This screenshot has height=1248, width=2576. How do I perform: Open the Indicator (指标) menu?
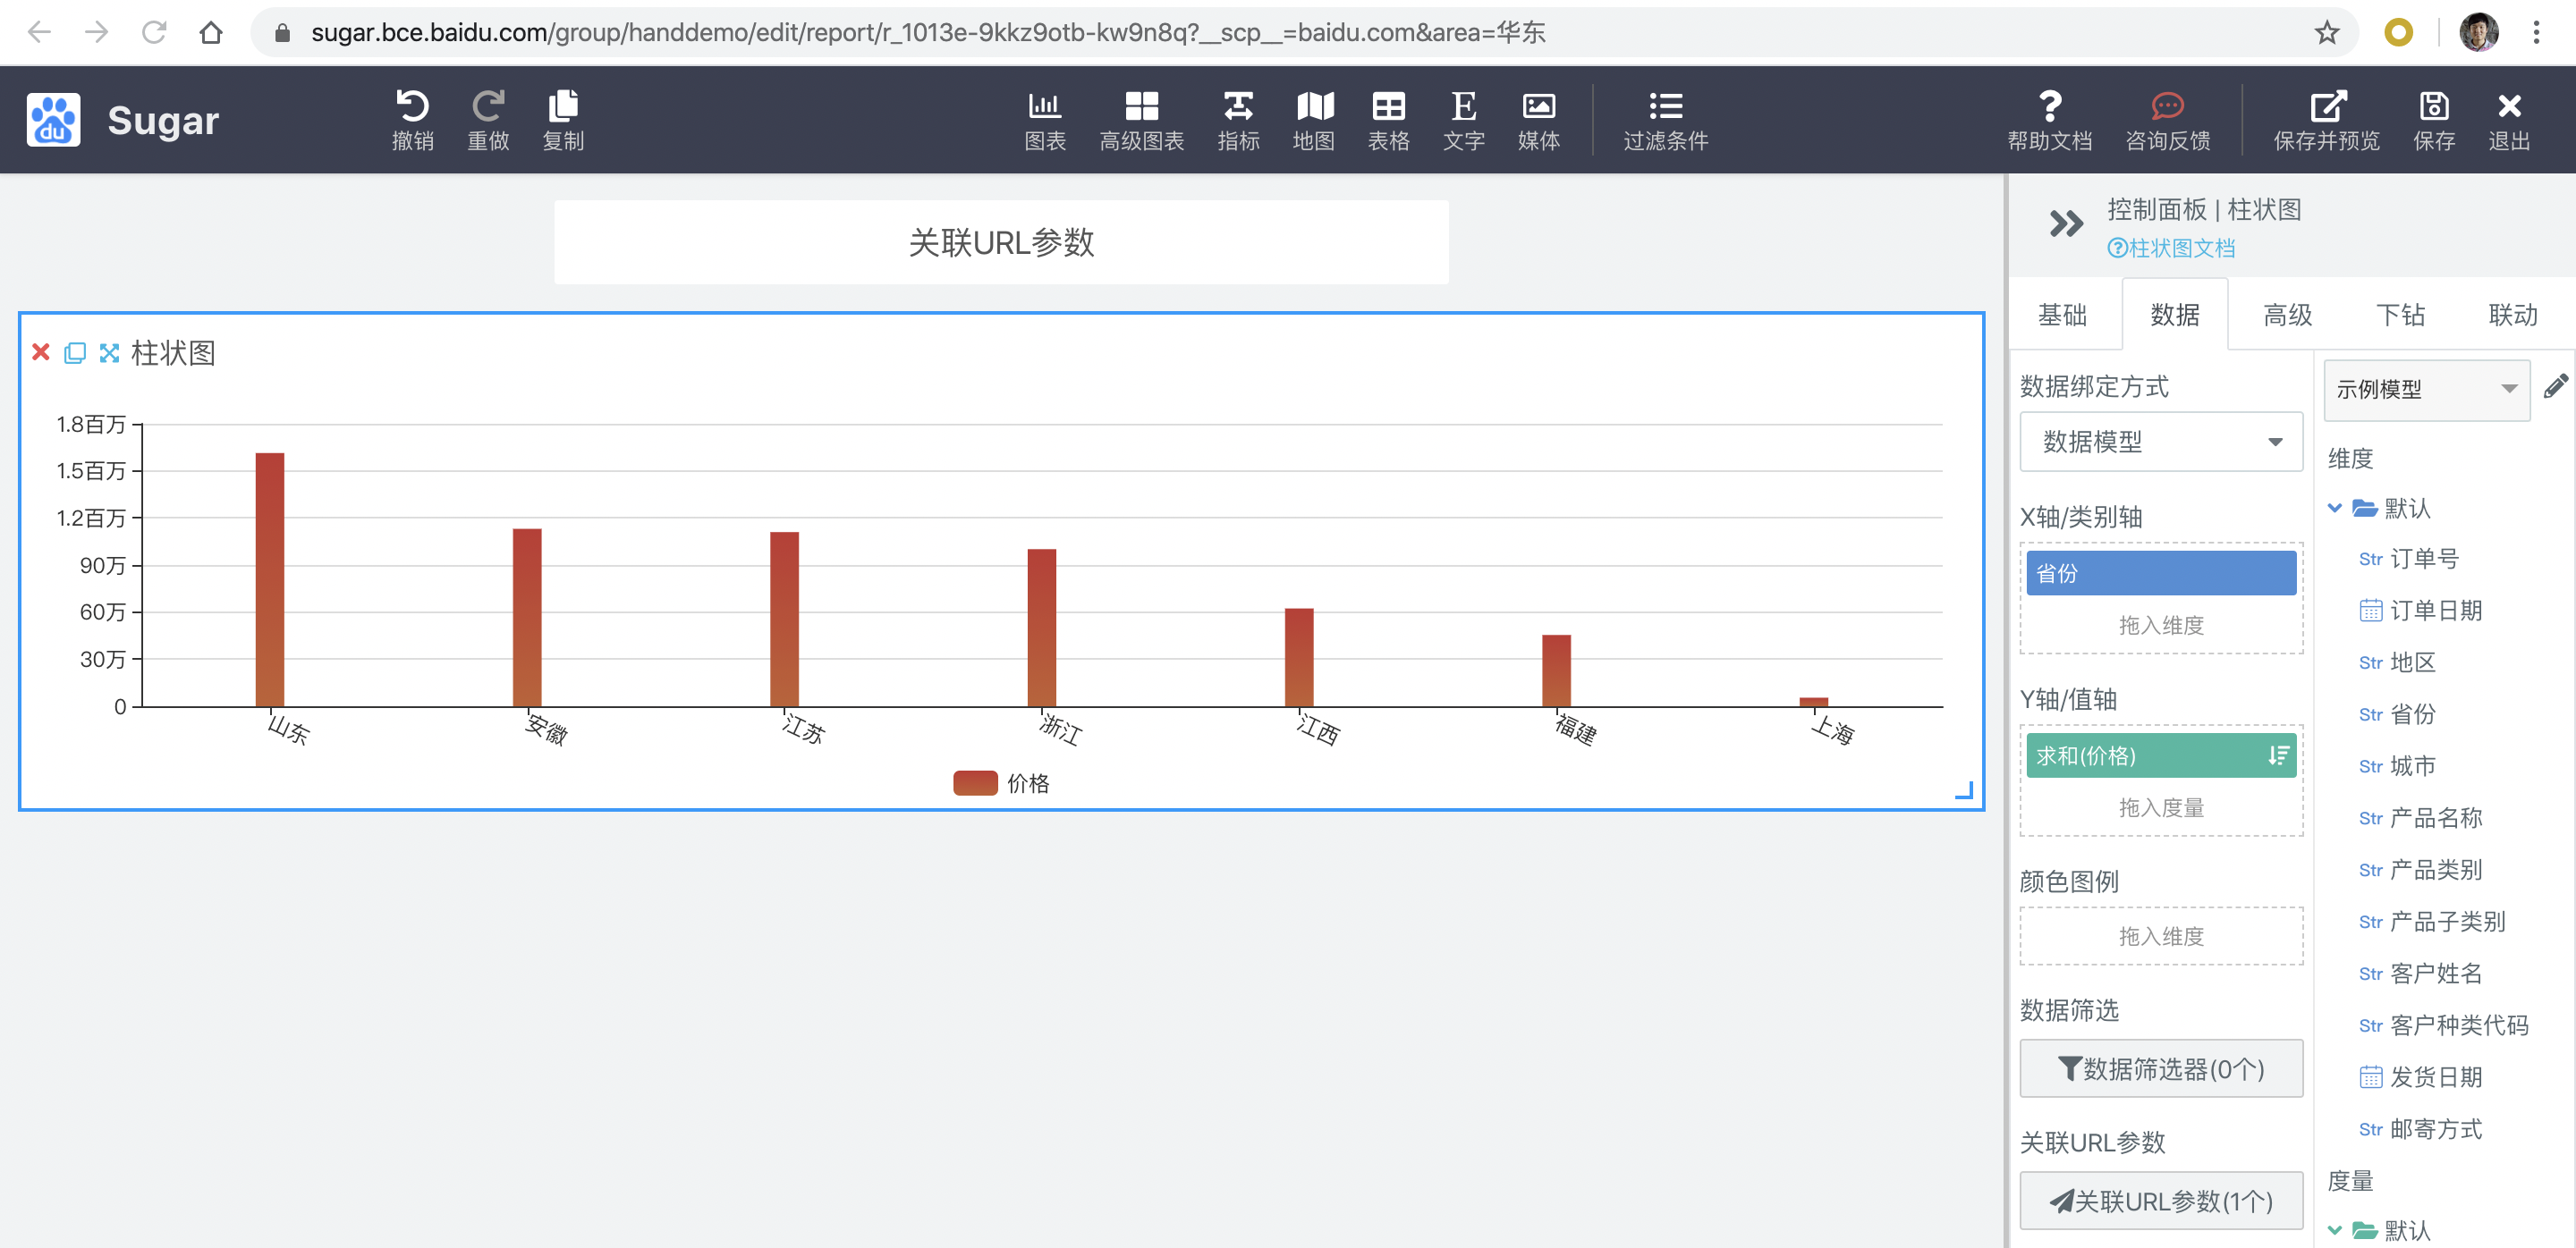click(1238, 120)
